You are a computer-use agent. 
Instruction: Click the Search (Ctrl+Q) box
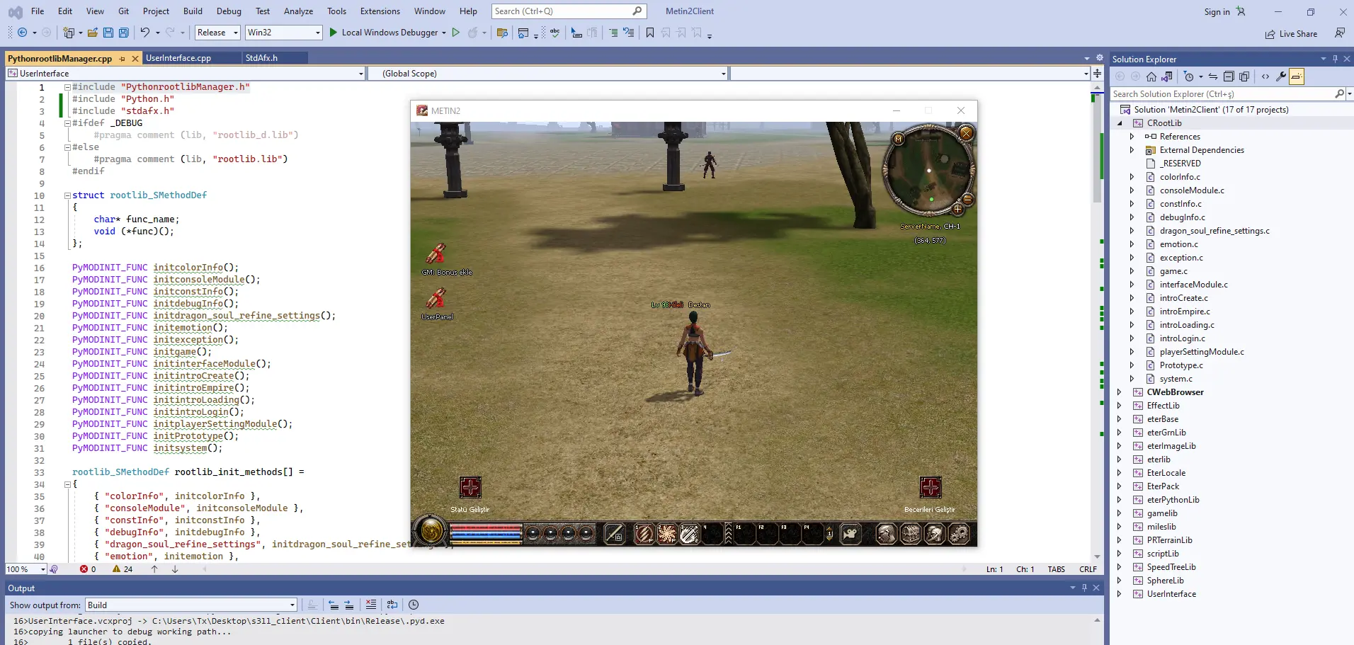pos(568,11)
